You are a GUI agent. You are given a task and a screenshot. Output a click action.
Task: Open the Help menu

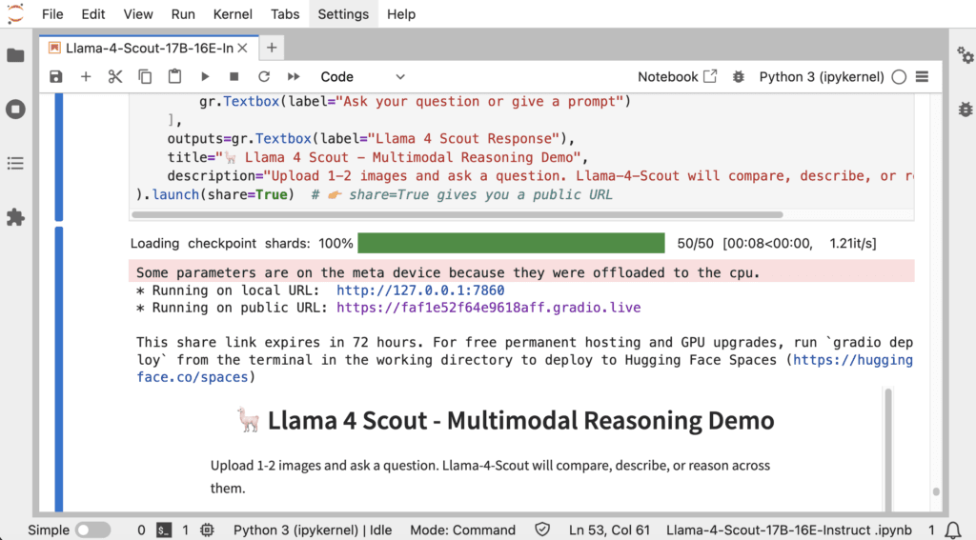[401, 14]
